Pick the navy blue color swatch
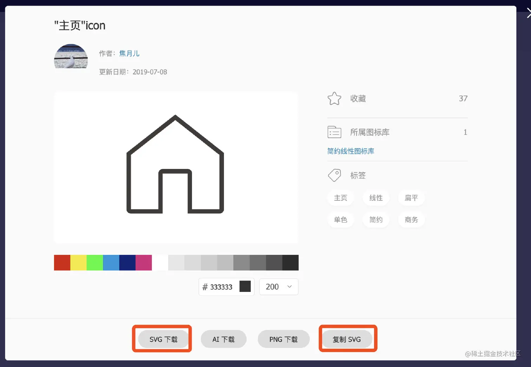Image resolution: width=531 pixels, height=367 pixels. pos(127,263)
